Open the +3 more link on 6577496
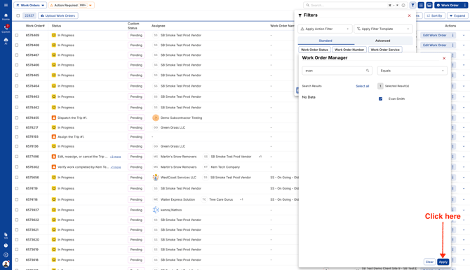Viewport: 470px width, 270px height. click(x=116, y=157)
